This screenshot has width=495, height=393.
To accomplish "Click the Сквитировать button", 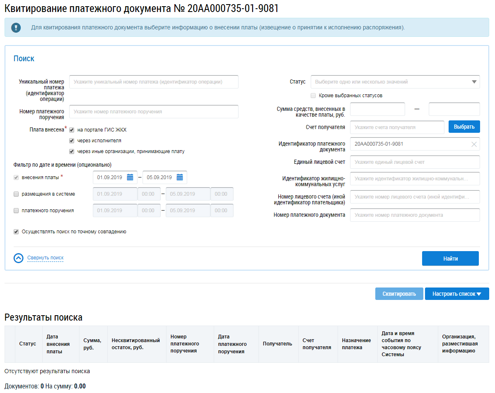I will pos(399,294).
